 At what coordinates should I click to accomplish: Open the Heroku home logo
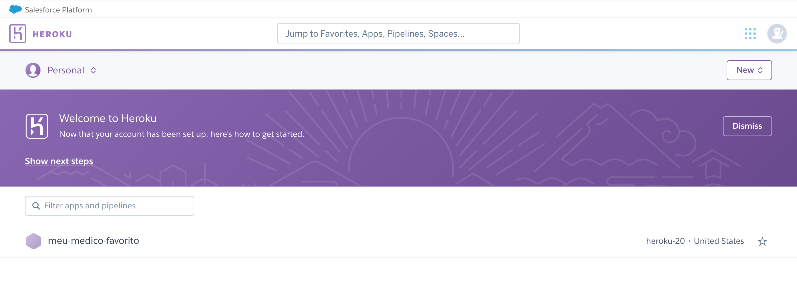coord(18,34)
